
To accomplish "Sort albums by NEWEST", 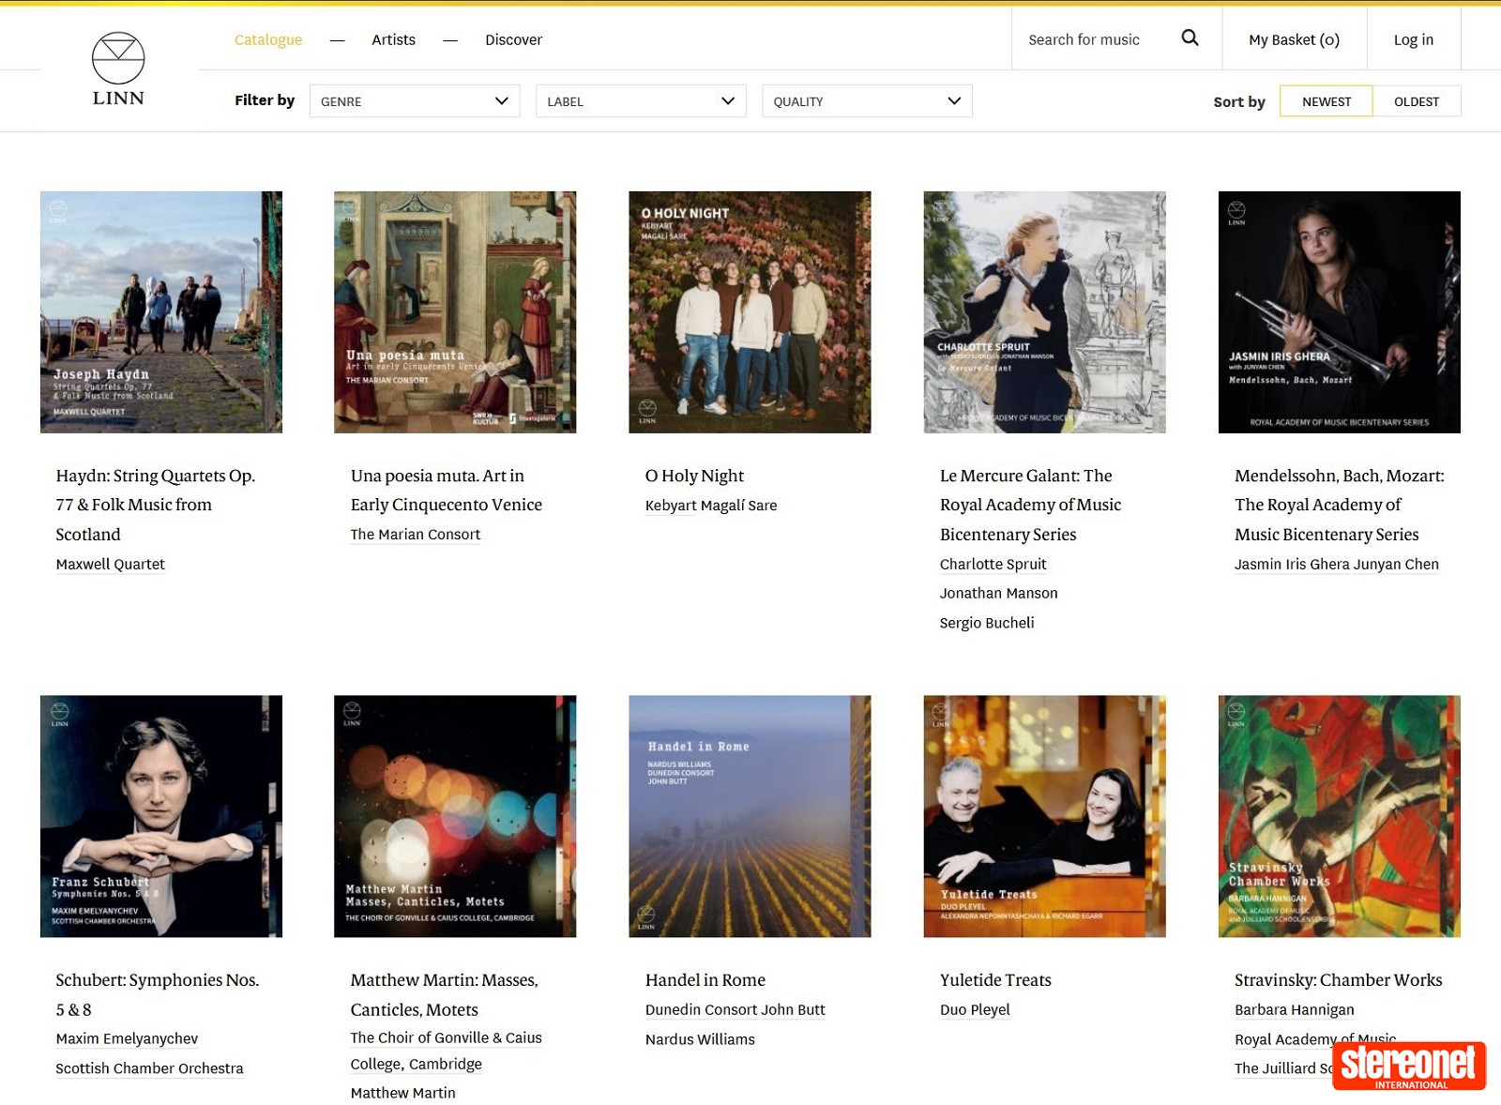I will point(1326,101).
